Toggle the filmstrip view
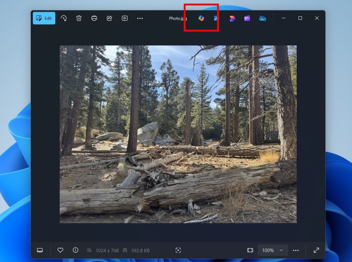This screenshot has height=262, width=352. [x=40, y=250]
